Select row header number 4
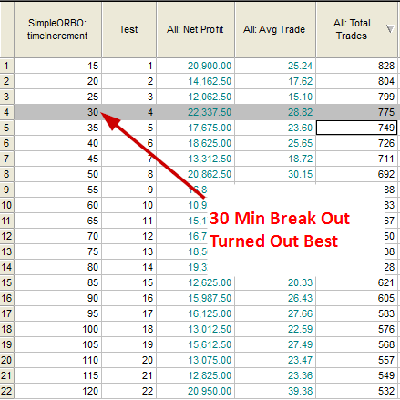This screenshot has height=400, width=400. (6, 112)
